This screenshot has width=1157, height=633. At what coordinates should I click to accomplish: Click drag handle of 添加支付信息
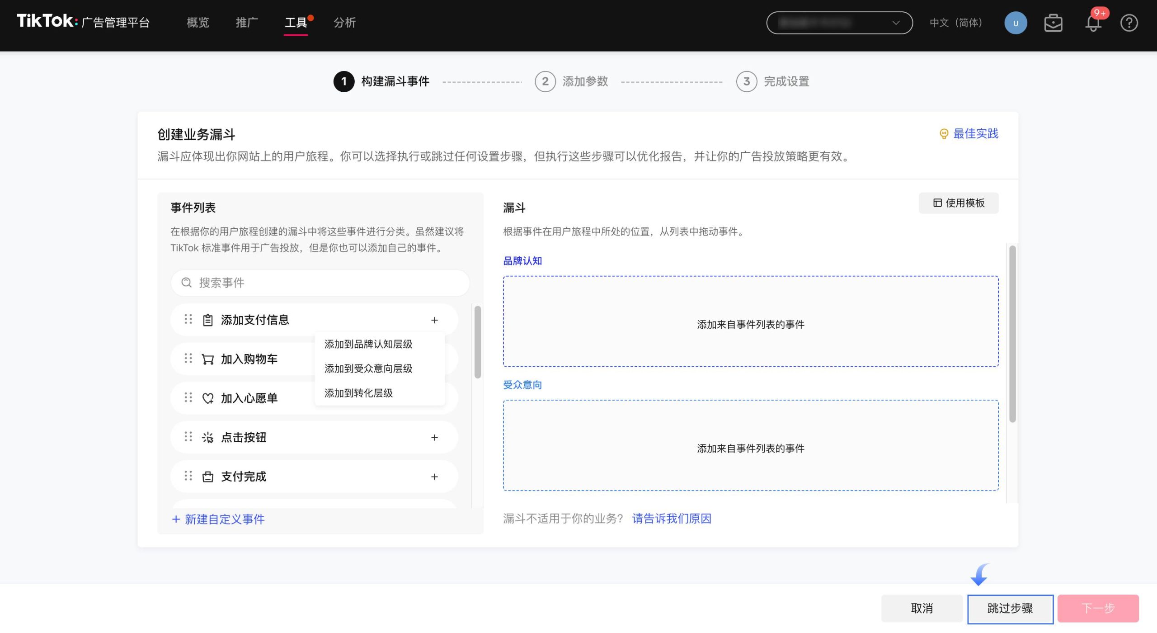click(x=188, y=320)
